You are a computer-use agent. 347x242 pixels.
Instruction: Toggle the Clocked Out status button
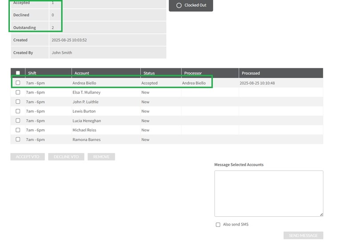[191, 5]
